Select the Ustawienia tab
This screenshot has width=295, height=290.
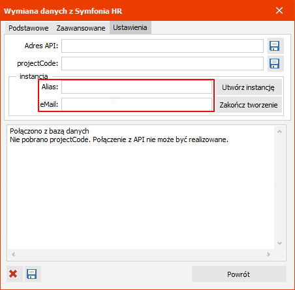(130, 27)
